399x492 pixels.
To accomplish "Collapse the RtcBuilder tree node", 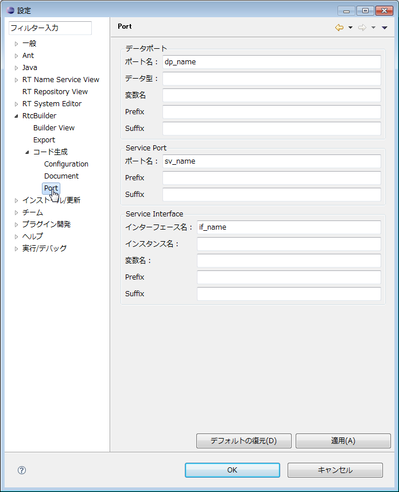I will coord(16,116).
